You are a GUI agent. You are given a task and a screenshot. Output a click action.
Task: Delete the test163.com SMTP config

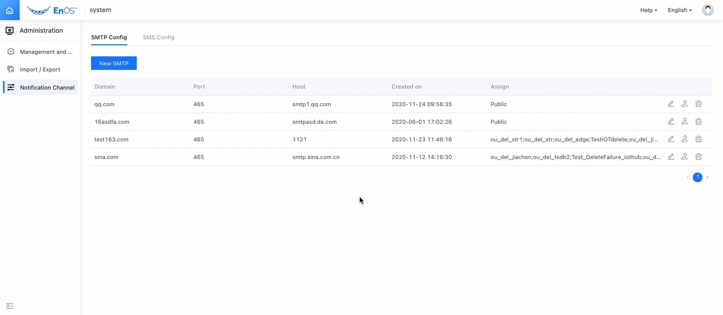tap(698, 139)
